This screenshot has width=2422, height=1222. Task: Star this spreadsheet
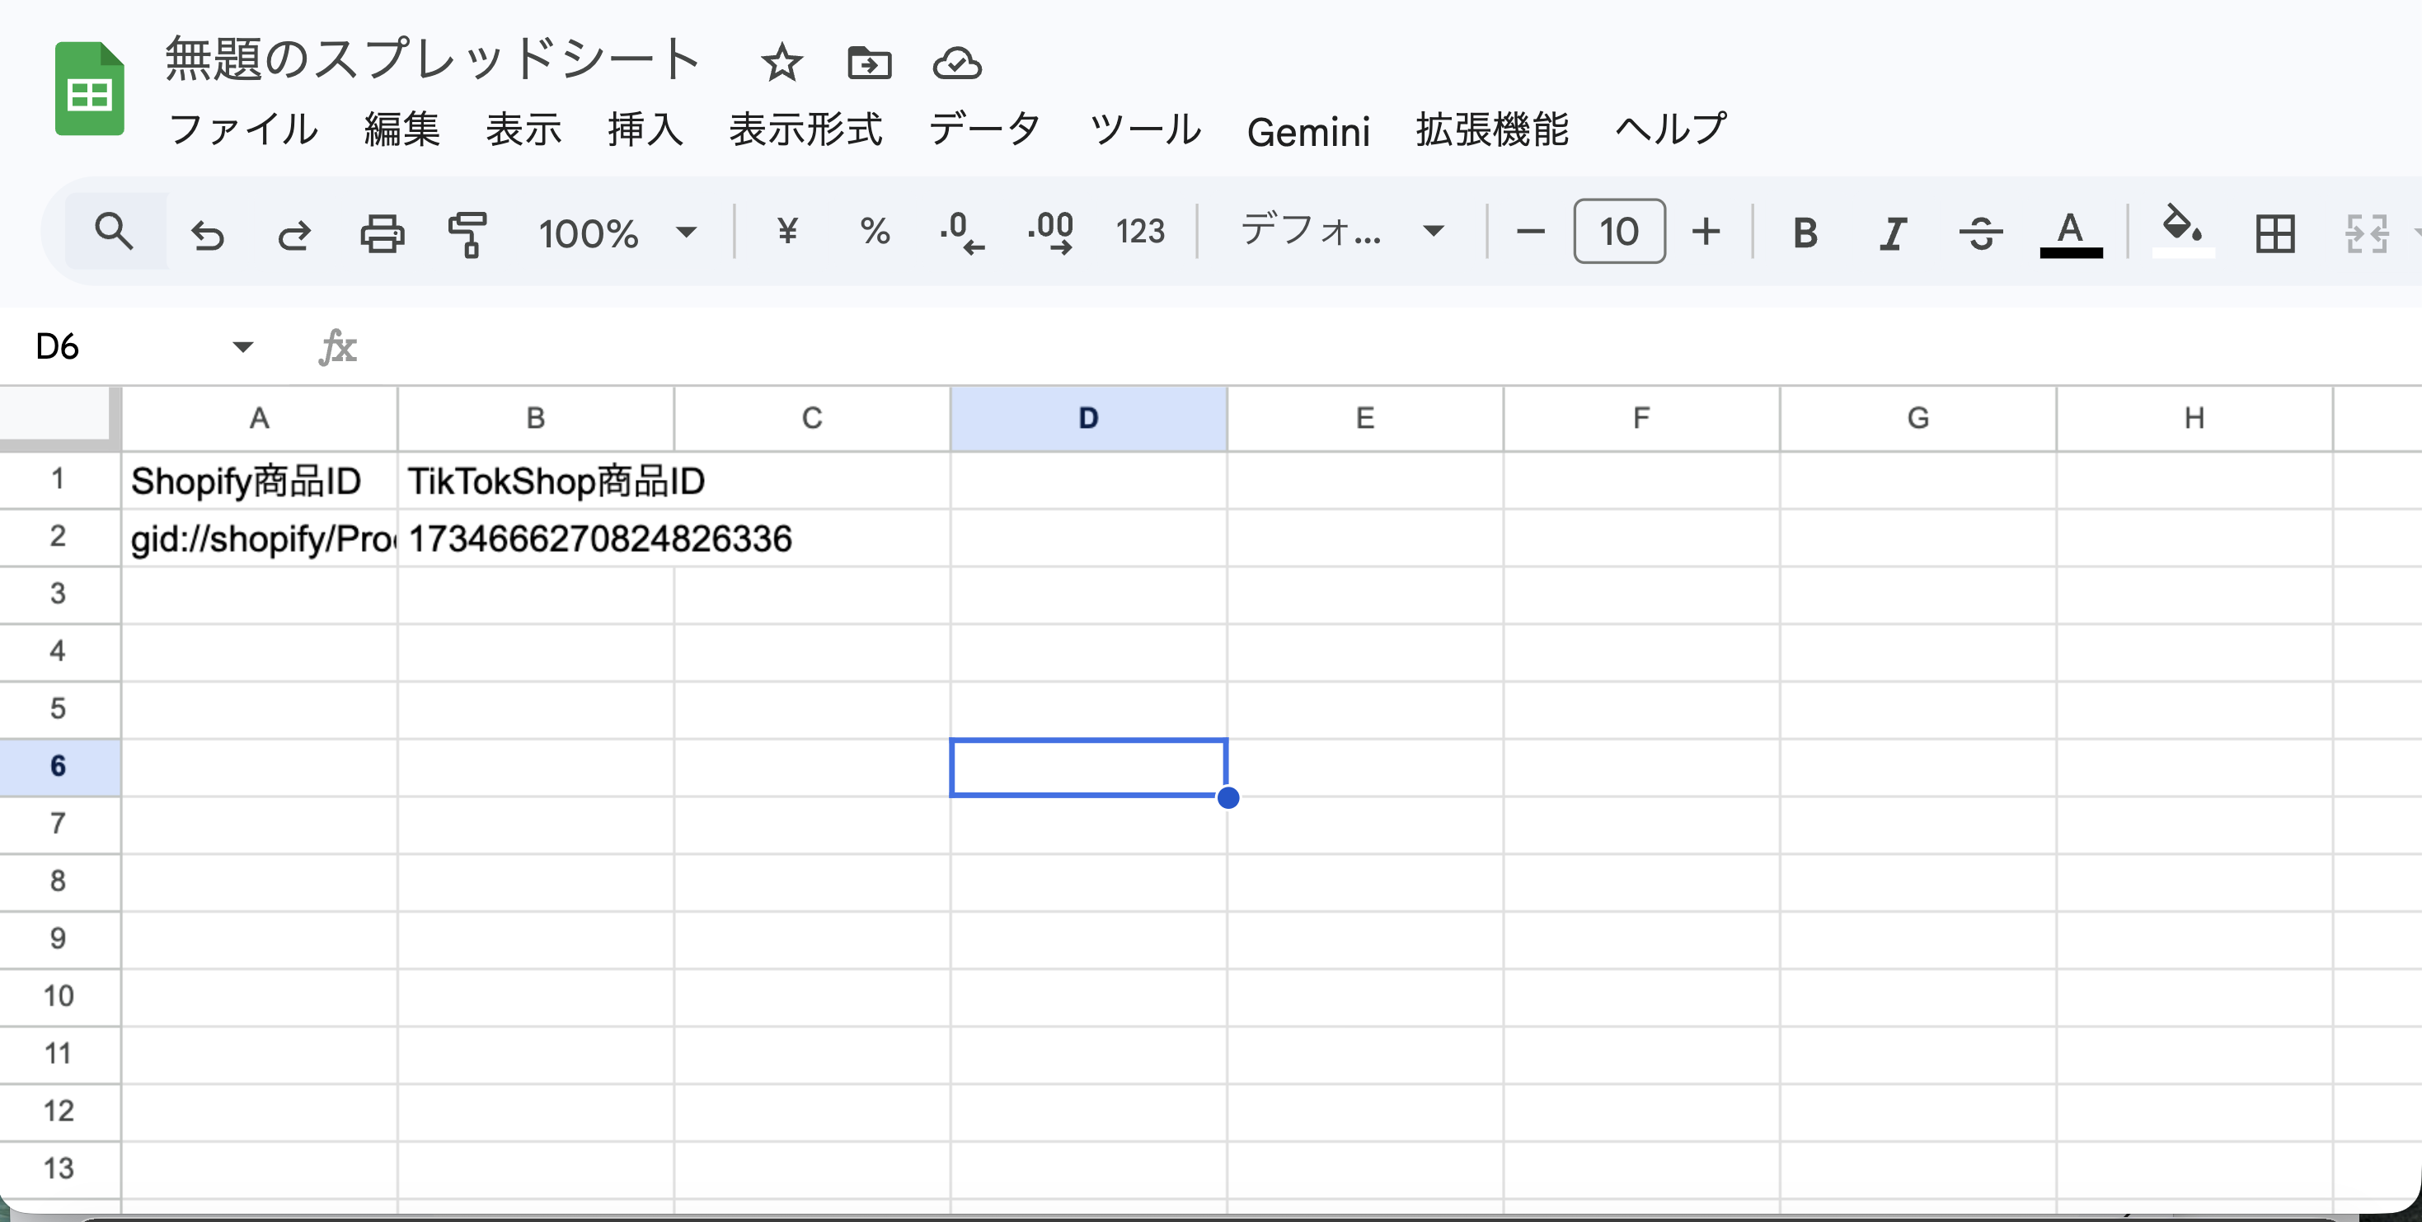pos(782,64)
